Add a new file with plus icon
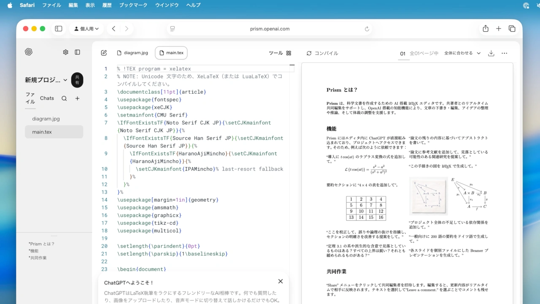Viewport: 540px width, 304px height. click(x=77, y=98)
